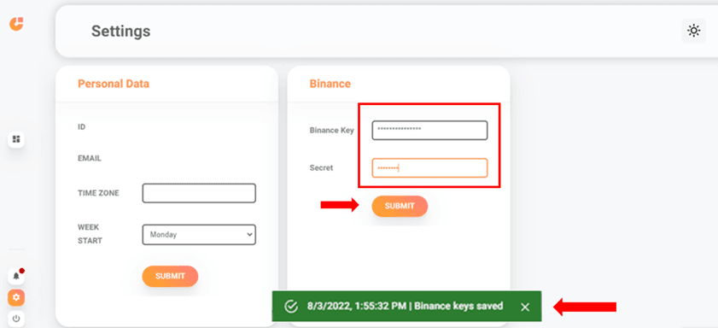The image size is (718, 328).
Task: Select the orange settings gear icon
Action: [x=16, y=297]
